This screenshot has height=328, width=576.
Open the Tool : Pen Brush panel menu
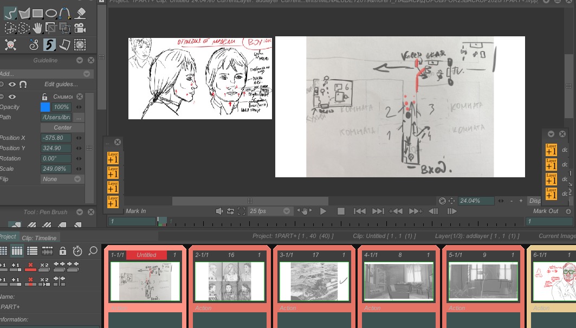click(80, 212)
